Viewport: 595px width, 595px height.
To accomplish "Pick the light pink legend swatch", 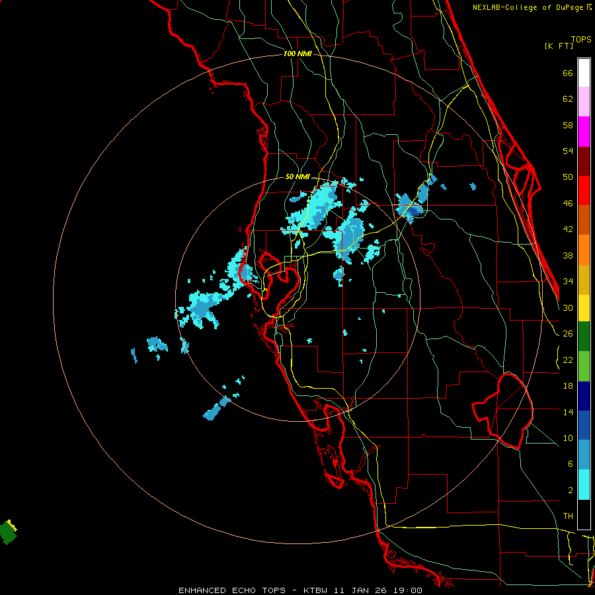I will pos(584,102).
